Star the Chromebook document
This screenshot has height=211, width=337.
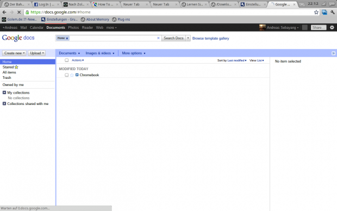click(x=72, y=75)
